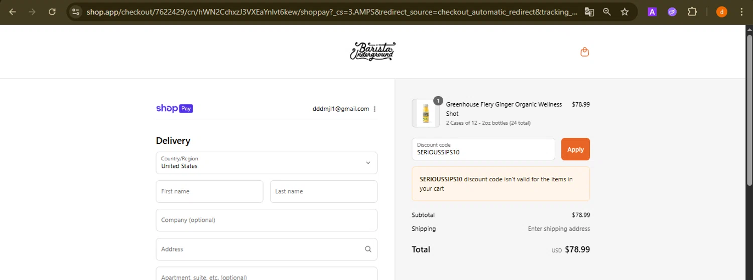Open the shopping bag cart icon
This screenshot has width=753, height=280.
584,52
